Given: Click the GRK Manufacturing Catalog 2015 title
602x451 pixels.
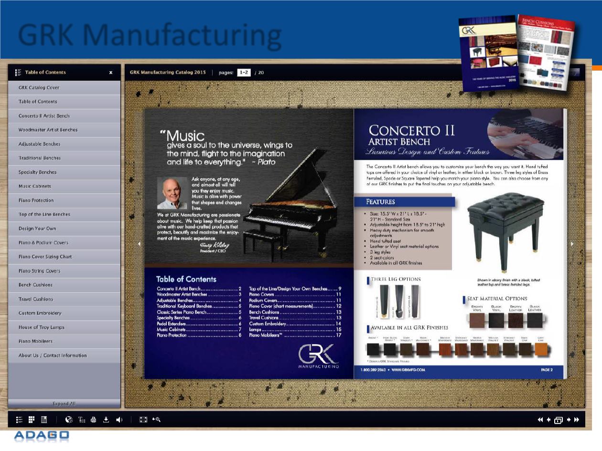Looking at the screenshot, I should point(168,73).
